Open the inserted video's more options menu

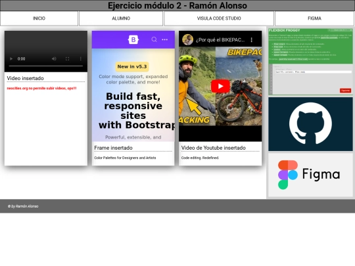point(81,59)
